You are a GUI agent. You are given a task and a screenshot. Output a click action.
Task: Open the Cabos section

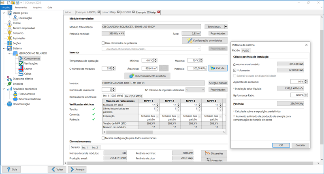[28, 74]
